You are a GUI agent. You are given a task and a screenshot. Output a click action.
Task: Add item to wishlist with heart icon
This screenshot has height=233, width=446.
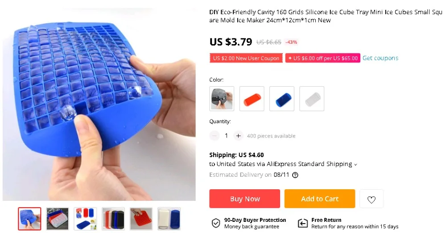click(x=371, y=199)
